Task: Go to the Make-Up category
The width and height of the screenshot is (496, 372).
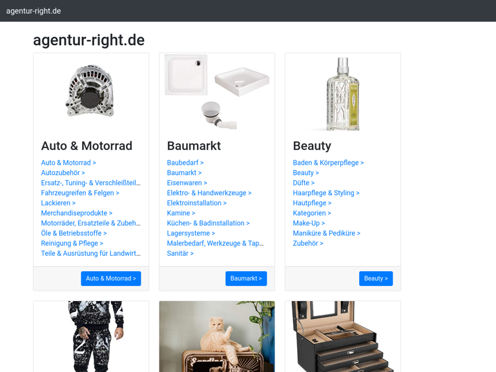Action: (309, 223)
